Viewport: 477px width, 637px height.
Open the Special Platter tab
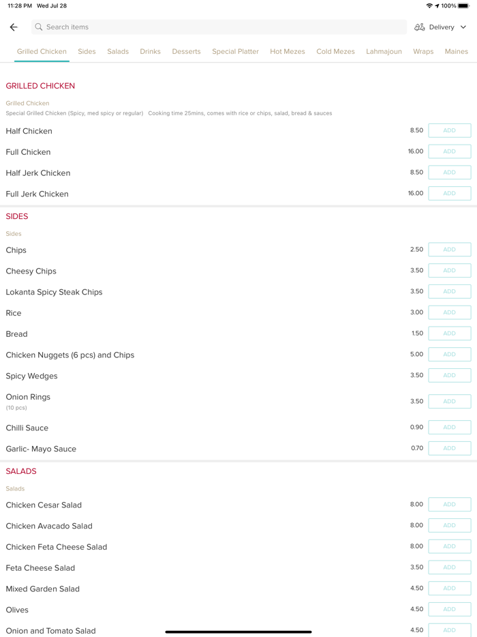(235, 51)
